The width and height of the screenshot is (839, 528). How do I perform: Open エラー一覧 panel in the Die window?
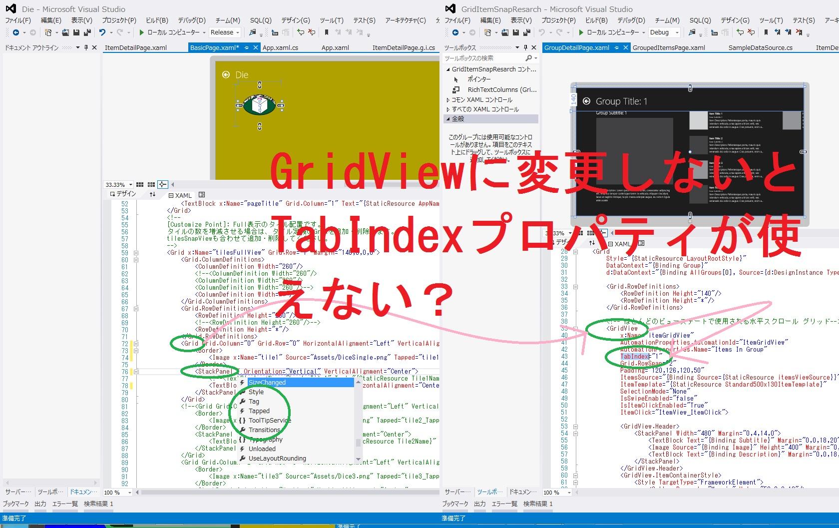tap(65, 504)
